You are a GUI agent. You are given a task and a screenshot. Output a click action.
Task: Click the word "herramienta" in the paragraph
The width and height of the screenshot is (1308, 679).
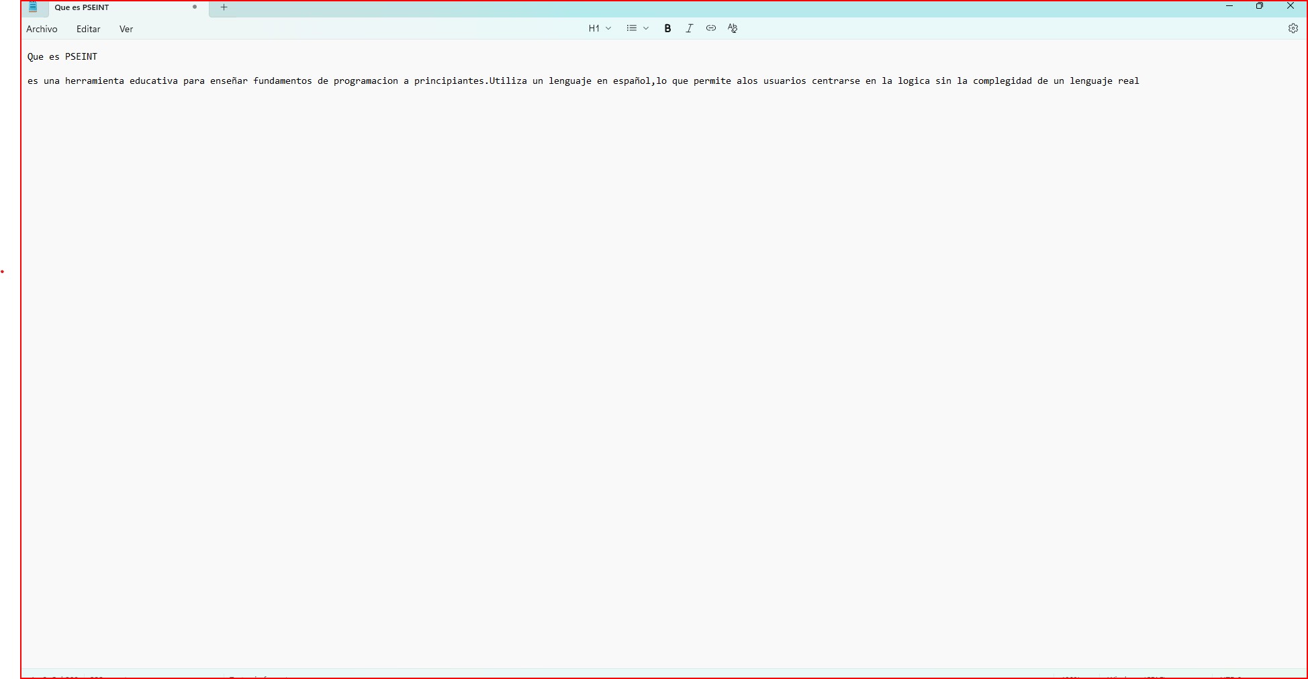click(94, 81)
